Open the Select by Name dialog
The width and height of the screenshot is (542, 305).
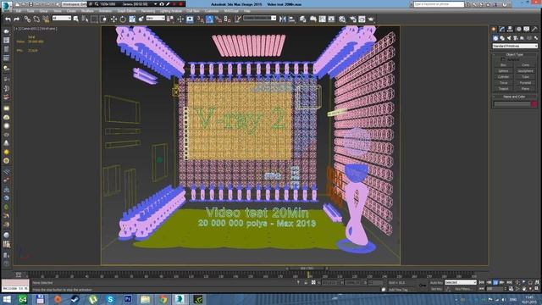tap(85, 19)
